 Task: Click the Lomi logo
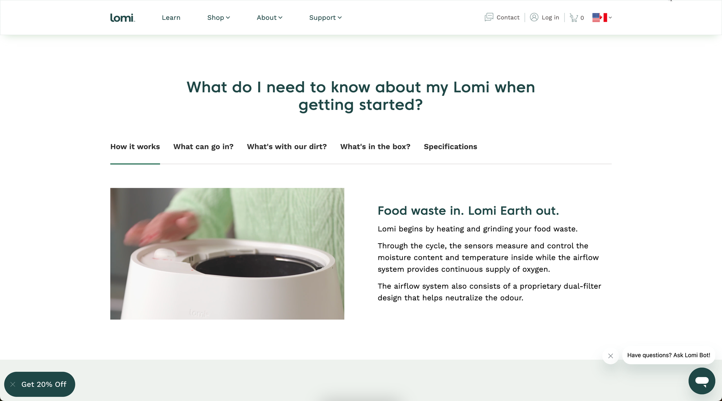[x=122, y=18]
